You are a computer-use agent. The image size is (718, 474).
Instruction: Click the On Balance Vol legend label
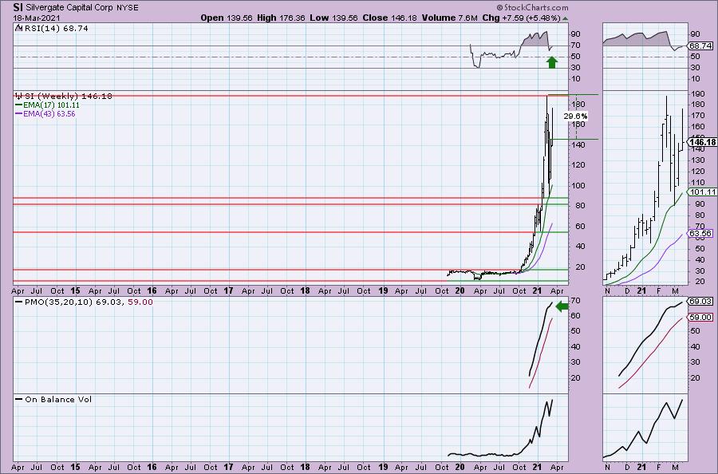pyautogui.click(x=58, y=399)
